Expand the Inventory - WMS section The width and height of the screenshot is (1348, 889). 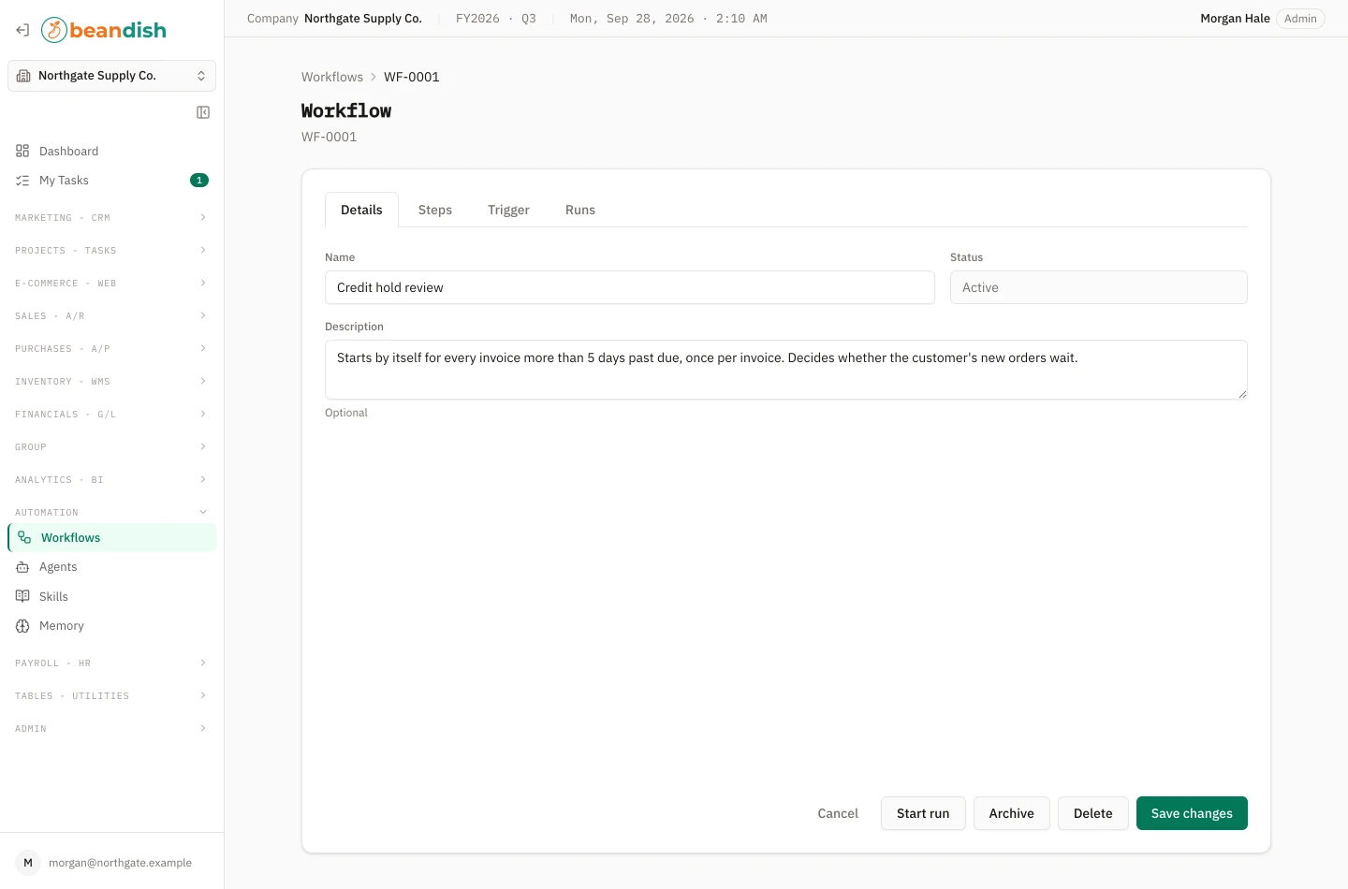click(111, 382)
